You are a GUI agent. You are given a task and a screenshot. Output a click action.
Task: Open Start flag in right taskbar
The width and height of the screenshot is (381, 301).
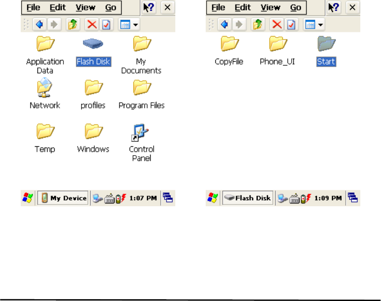[213, 198]
